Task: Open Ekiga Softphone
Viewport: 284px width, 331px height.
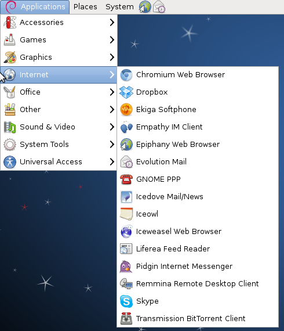Action: pos(198,110)
